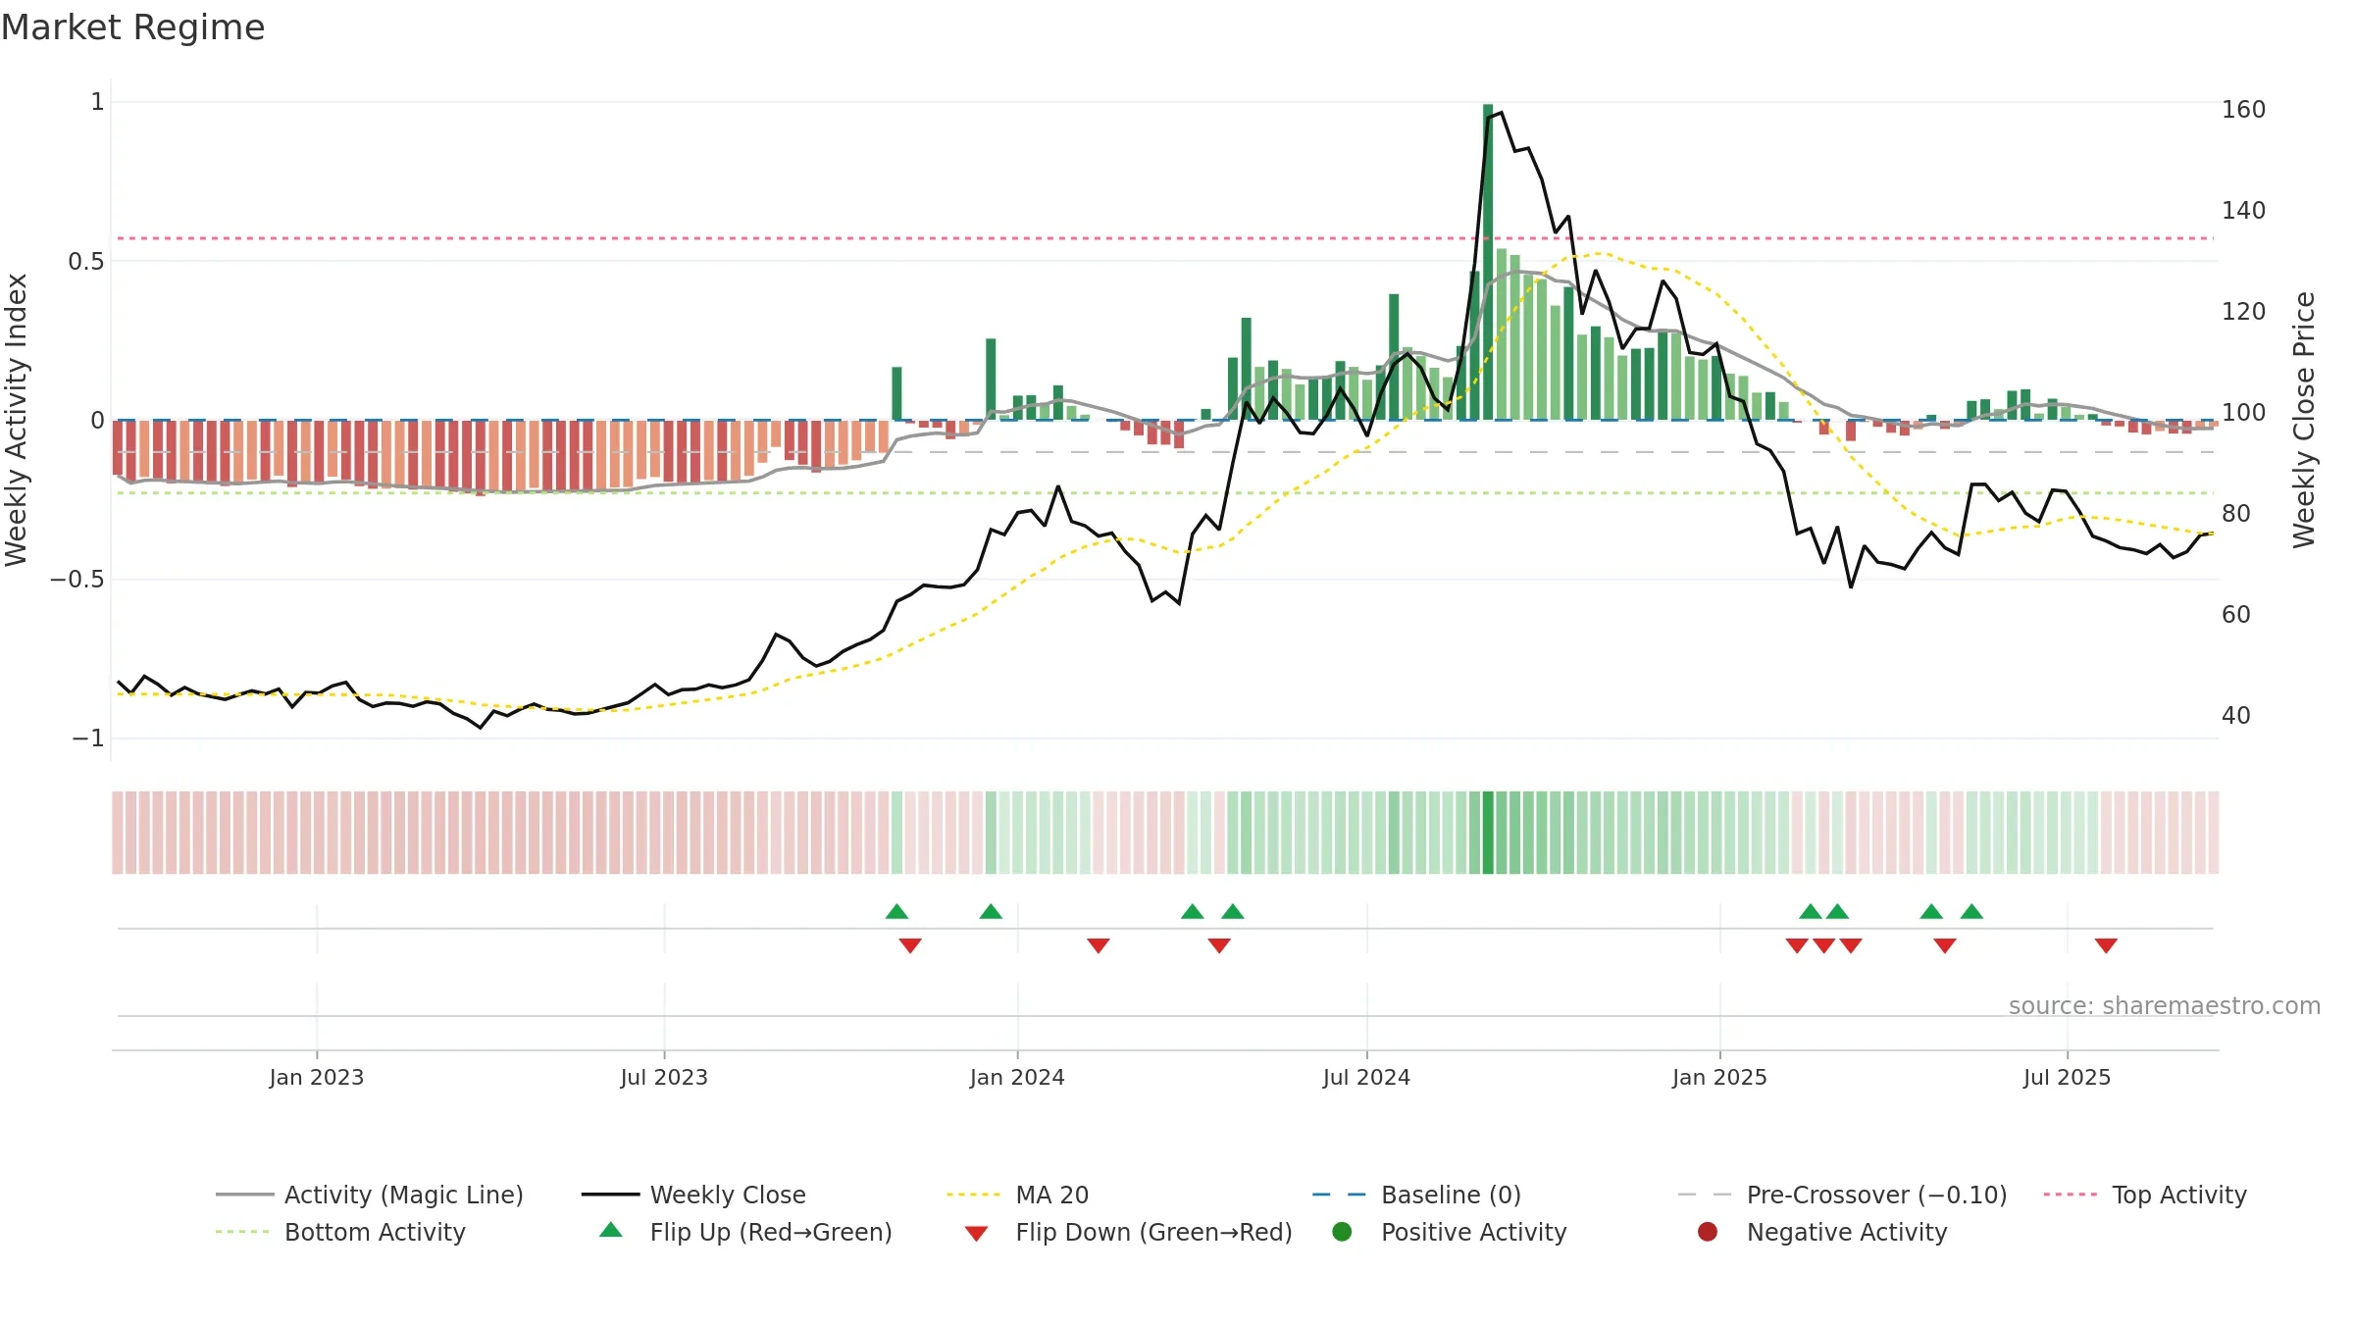Click the red Flip Down triangle legend icon
Image resolution: width=2354 pixels, height=1324 pixels.
coord(976,1233)
